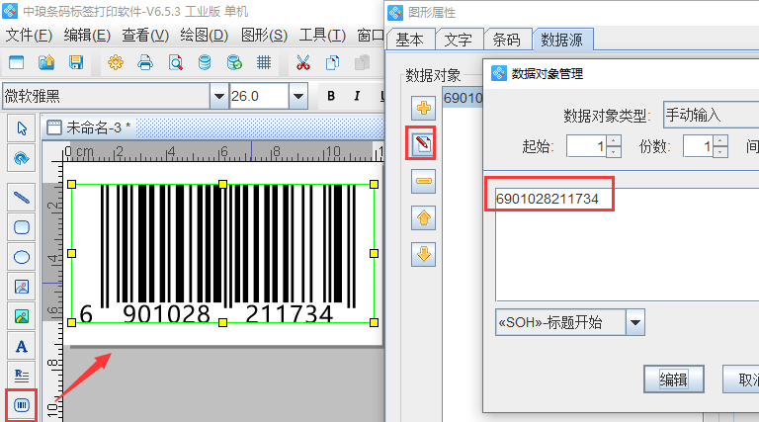The height and width of the screenshot is (422, 759).
Task: Move data object up with arrow icon
Action: (x=424, y=217)
